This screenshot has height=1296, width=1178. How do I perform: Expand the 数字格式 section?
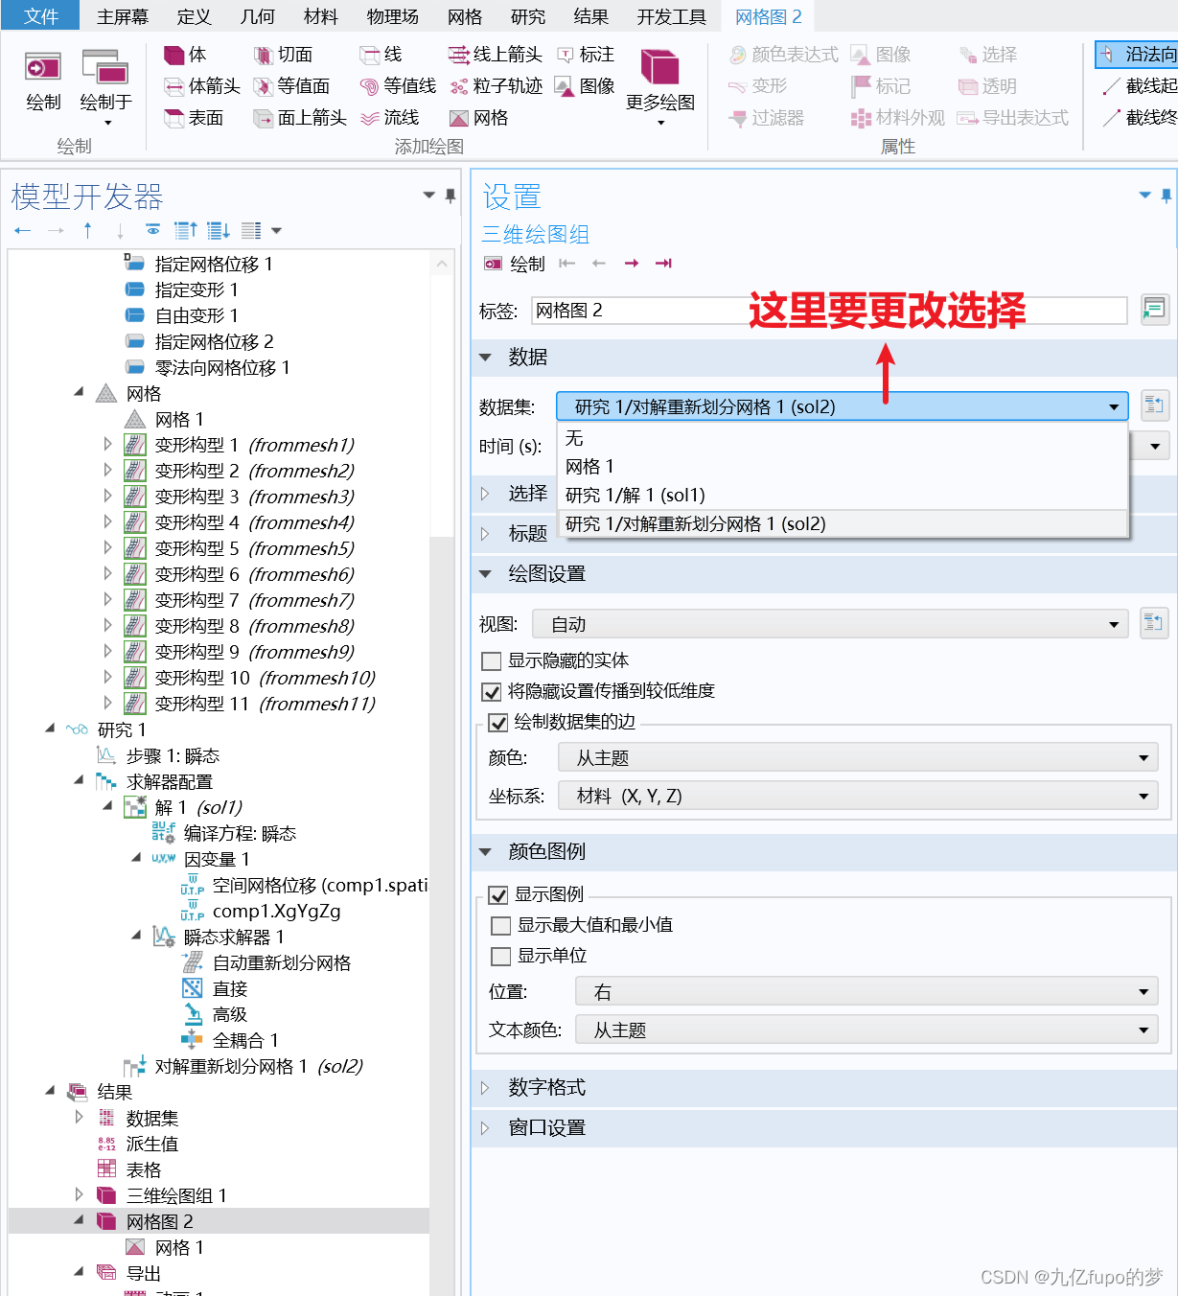coord(546,1087)
